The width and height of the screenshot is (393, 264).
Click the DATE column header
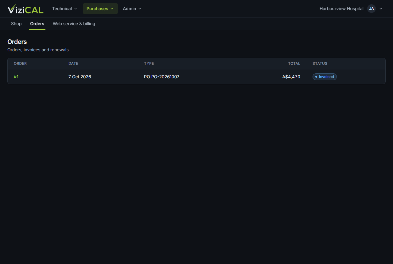pos(73,64)
